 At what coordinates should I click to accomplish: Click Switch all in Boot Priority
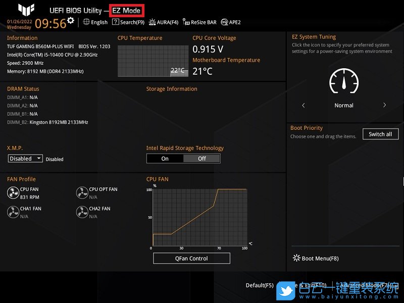coord(380,134)
